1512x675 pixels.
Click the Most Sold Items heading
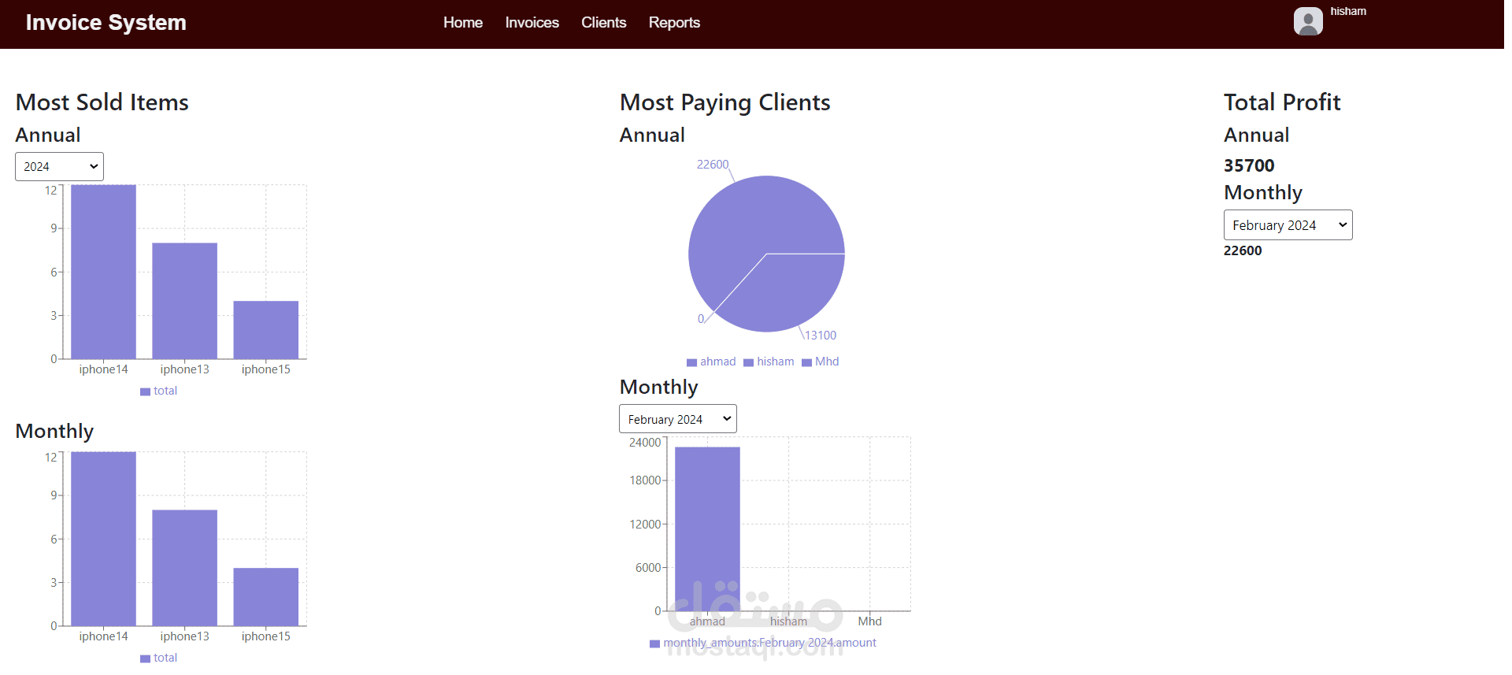point(102,102)
